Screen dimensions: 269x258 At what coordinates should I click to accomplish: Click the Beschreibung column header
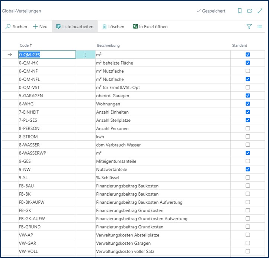(x=108, y=45)
